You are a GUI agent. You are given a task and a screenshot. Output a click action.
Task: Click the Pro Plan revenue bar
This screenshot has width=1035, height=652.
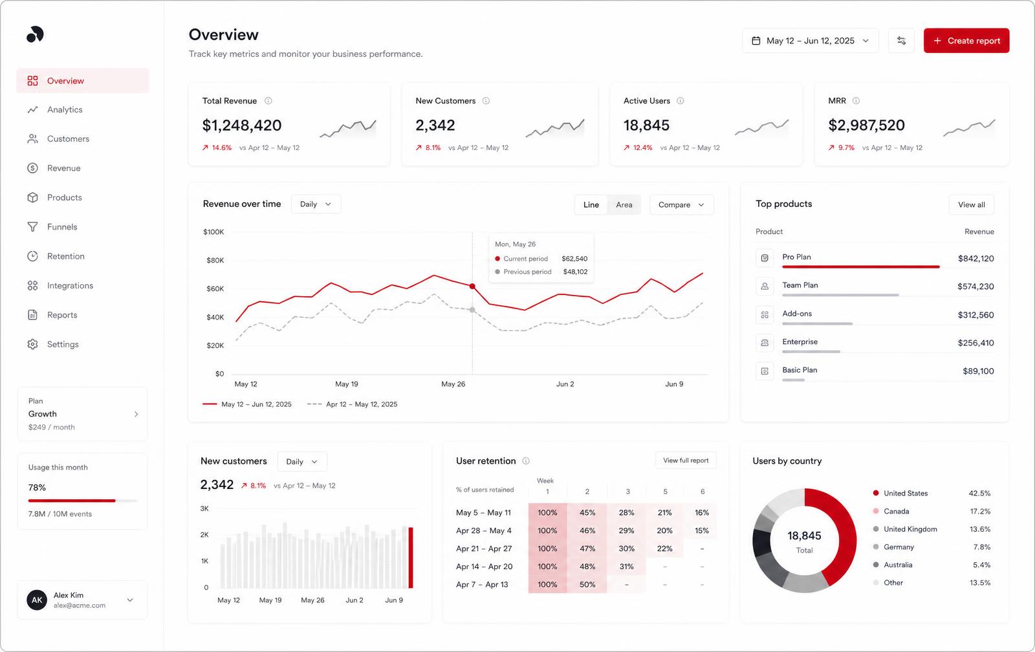click(x=861, y=266)
